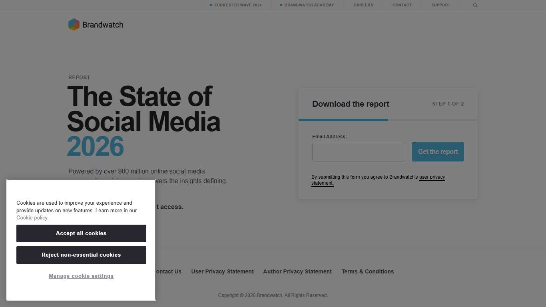The height and width of the screenshot is (307, 546).
Task: Open the SUPPORT page link
Action: (x=440, y=5)
